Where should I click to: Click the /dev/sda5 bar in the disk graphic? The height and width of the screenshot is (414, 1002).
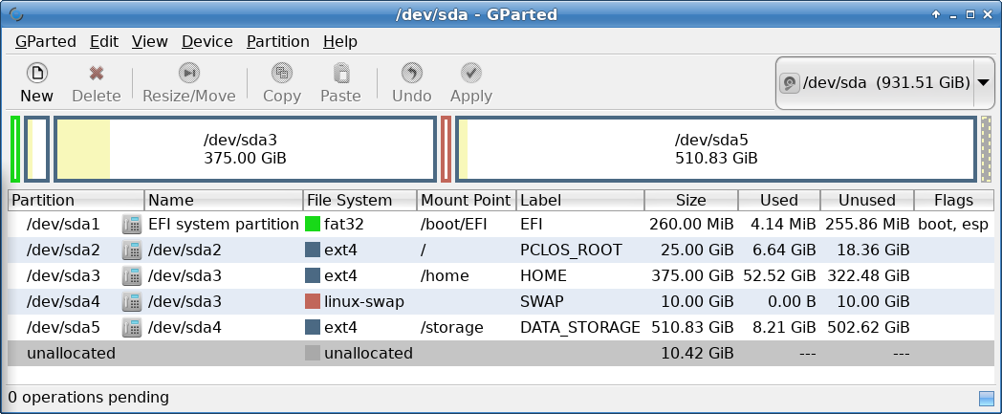716,149
